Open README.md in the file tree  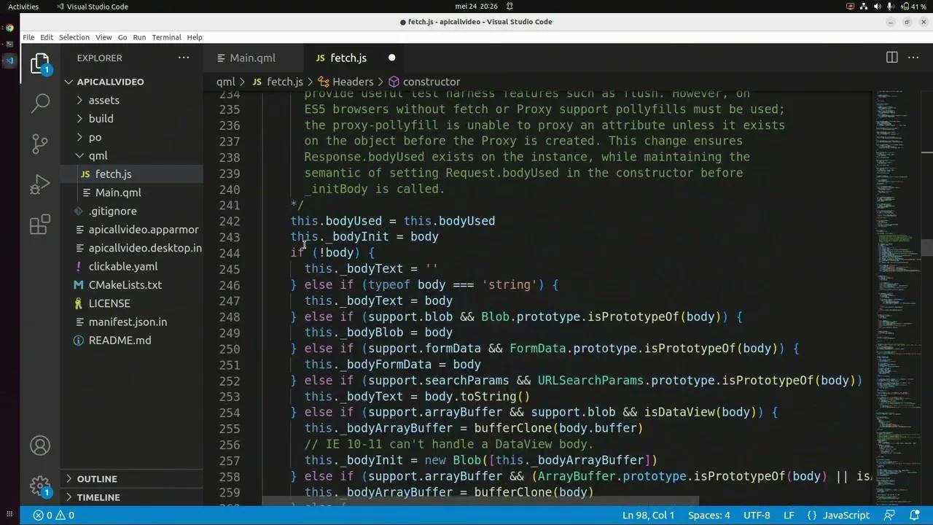(120, 341)
